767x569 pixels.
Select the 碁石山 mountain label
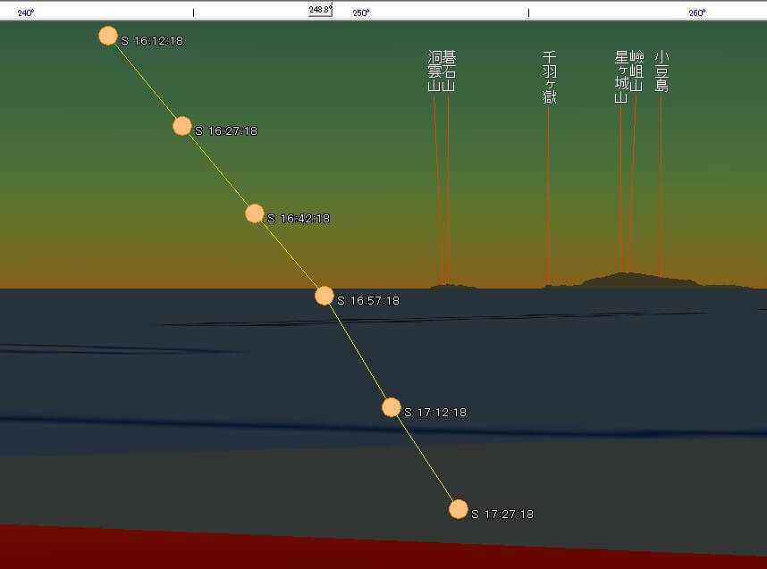tap(449, 71)
